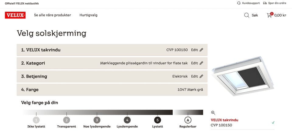Screen dimensions: 292x132
Task: Select light level 3 Noe lysdempende
Action: (97, 120)
